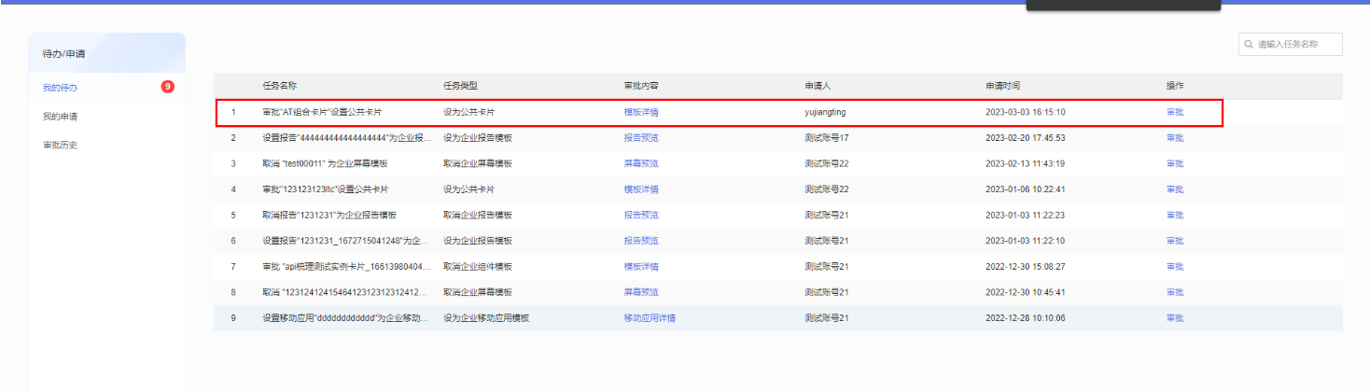Click timestamp 2023-03-03 16:15:10
This screenshot has width=1370, height=392.
[1026, 112]
